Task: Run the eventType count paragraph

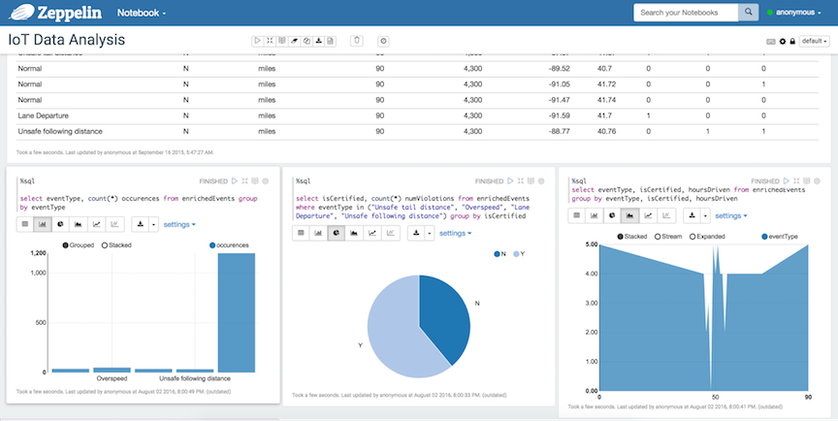Action: click(x=235, y=180)
